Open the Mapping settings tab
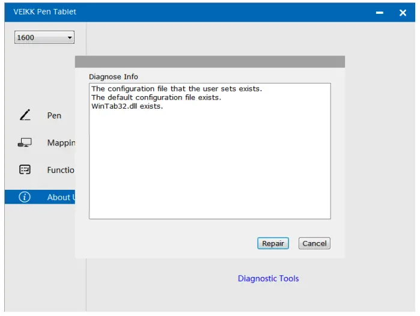This screenshot has height=316, width=420. tap(40, 143)
